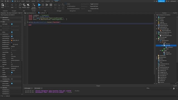
Task: Start playtest with the large Play button
Action: point(39,5)
